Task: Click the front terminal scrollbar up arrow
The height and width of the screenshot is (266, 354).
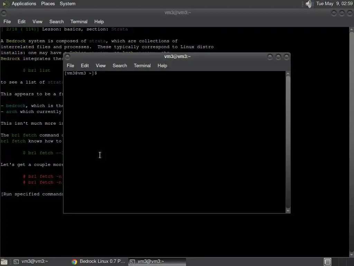Action: click(x=288, y=73)
